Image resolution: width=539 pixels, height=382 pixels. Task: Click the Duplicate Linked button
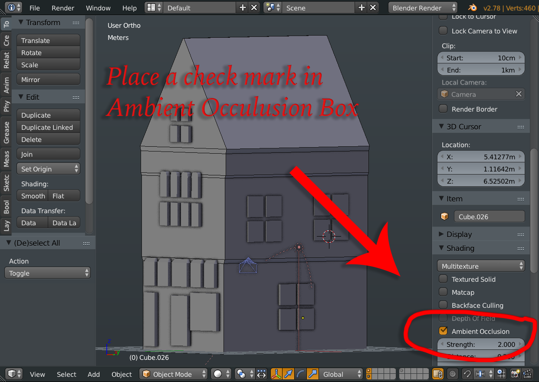point(48,128)
